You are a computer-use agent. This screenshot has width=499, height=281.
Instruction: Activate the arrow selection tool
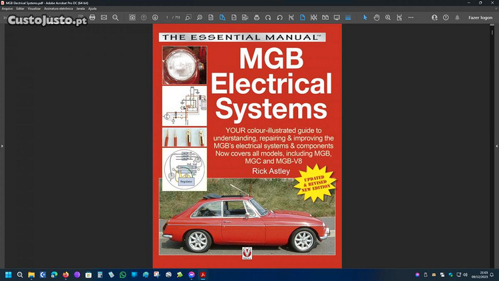coord(365,17)
